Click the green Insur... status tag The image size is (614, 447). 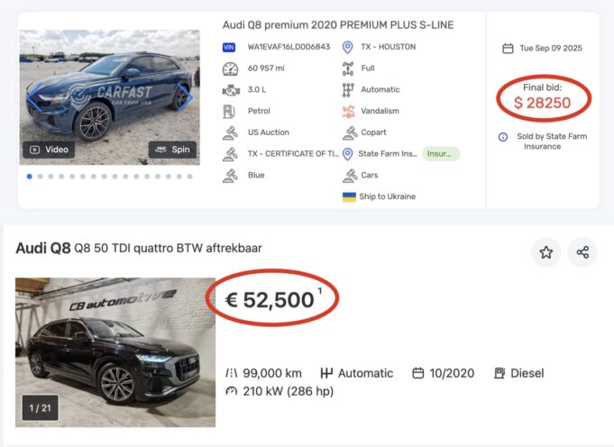click(441, 154)
